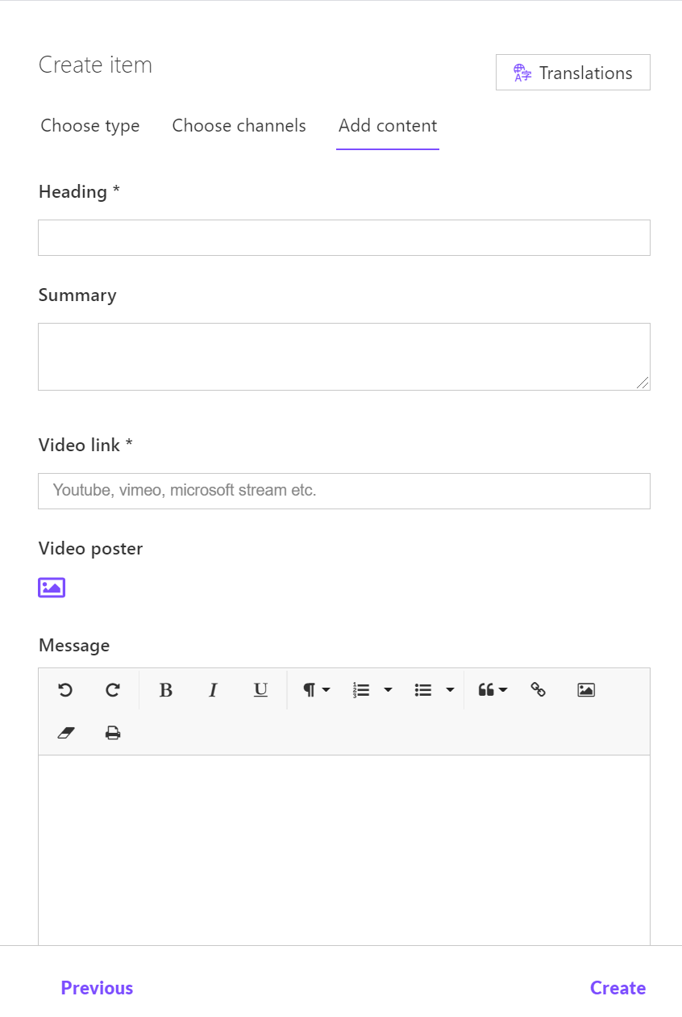This screenshot has height=1017, width=682.
Task: Click the Create button
Action: [x=618, y=988]
